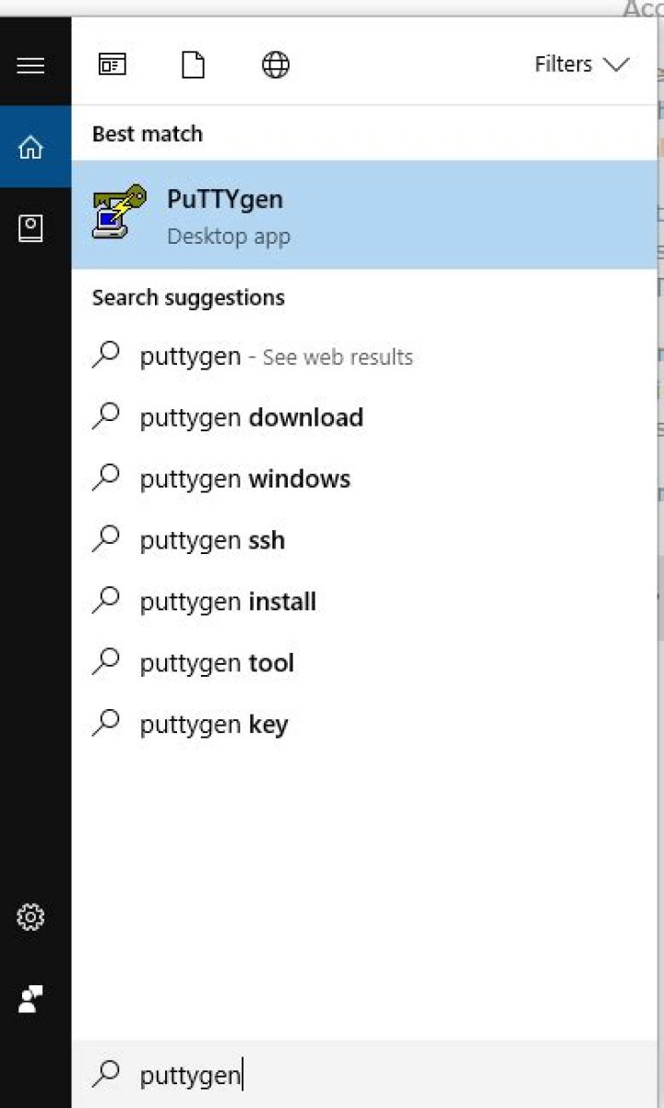Open the Notebook icon in the sidebar

[30, 228]
